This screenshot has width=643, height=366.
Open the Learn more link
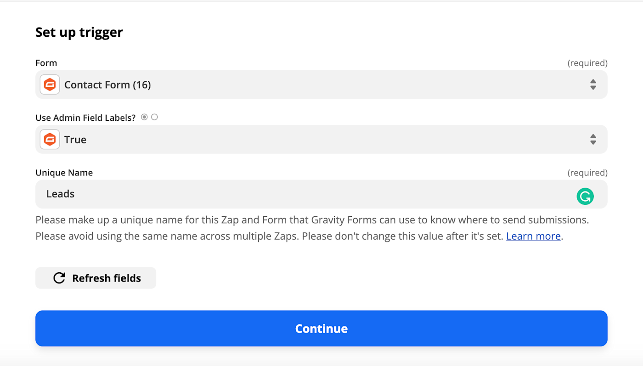tap(533, 236)
